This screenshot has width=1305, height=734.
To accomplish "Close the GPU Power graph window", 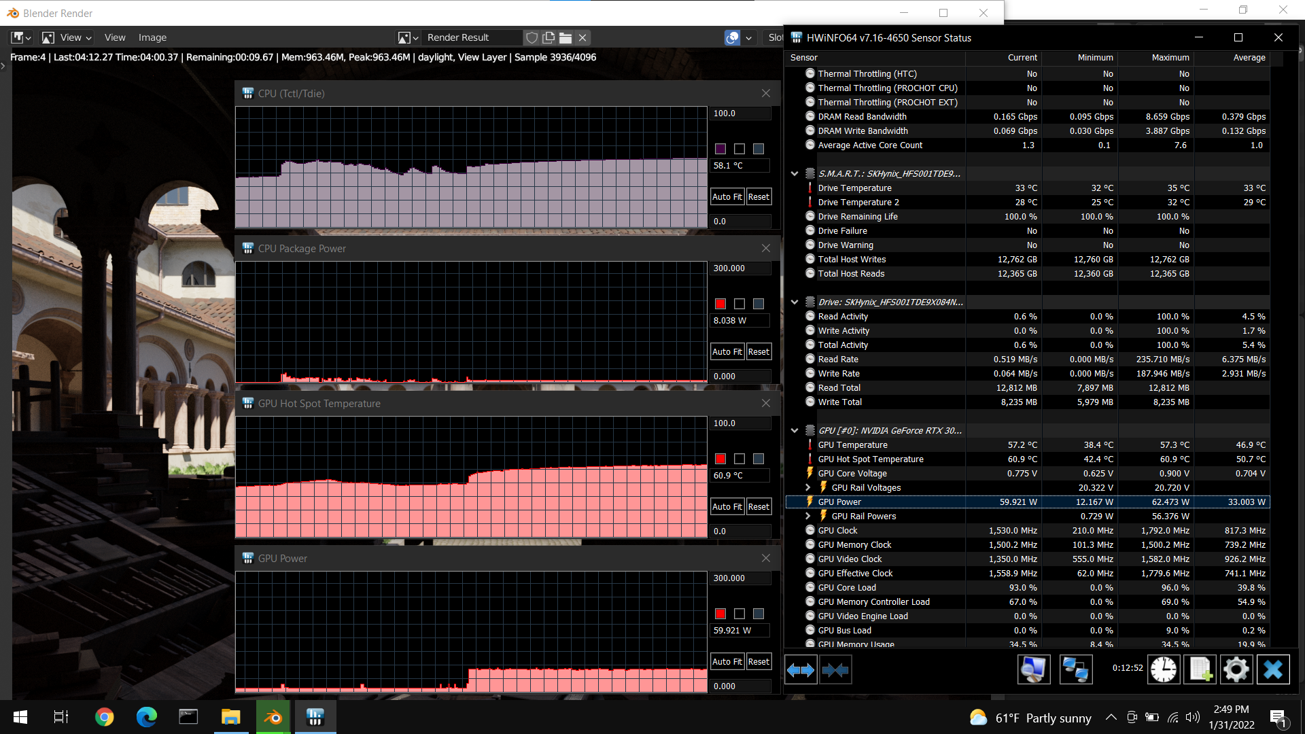I will coord(766,558).
